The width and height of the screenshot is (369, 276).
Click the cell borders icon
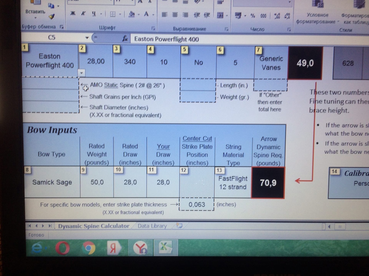113,14
